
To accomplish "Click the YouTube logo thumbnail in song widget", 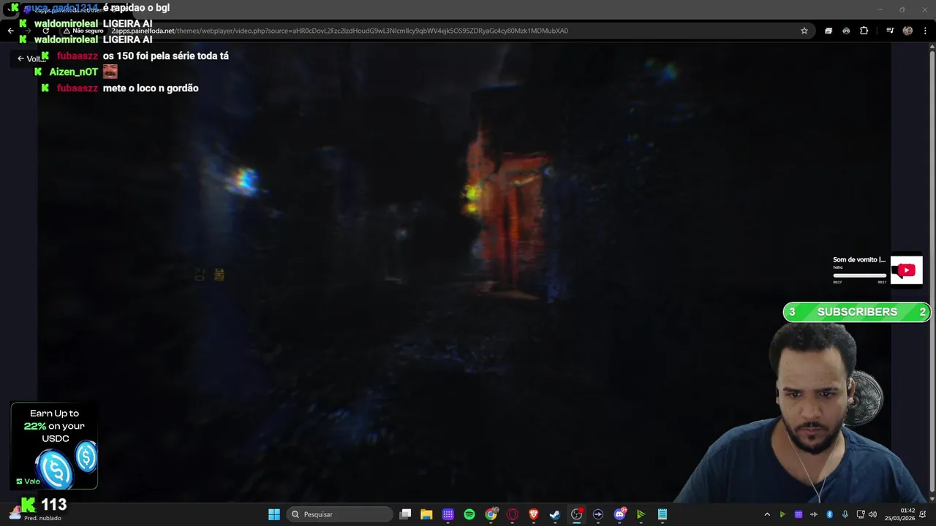I will (906, 270).
